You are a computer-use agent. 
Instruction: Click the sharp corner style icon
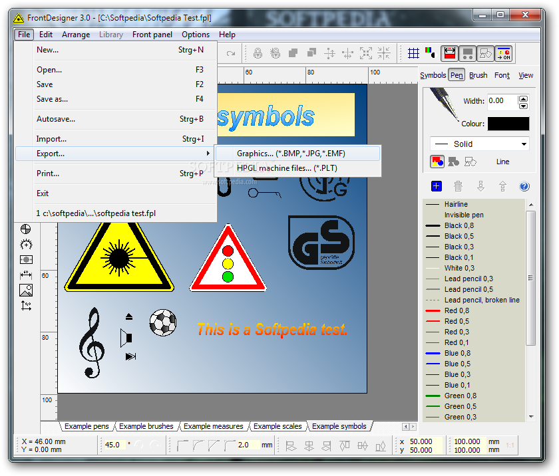tap(182, 445)
